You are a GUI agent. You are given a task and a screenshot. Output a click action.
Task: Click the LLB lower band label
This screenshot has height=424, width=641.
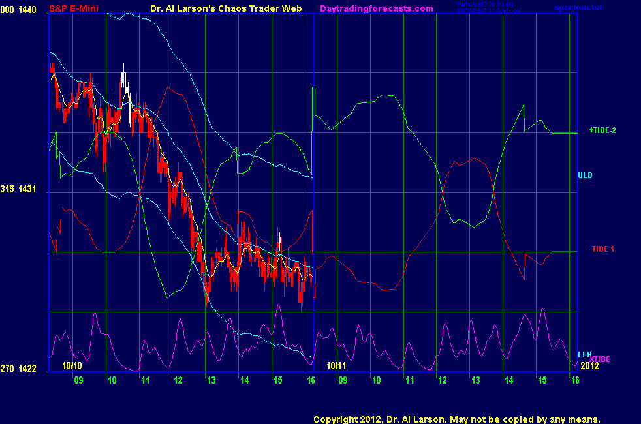(x=584, y=355)
